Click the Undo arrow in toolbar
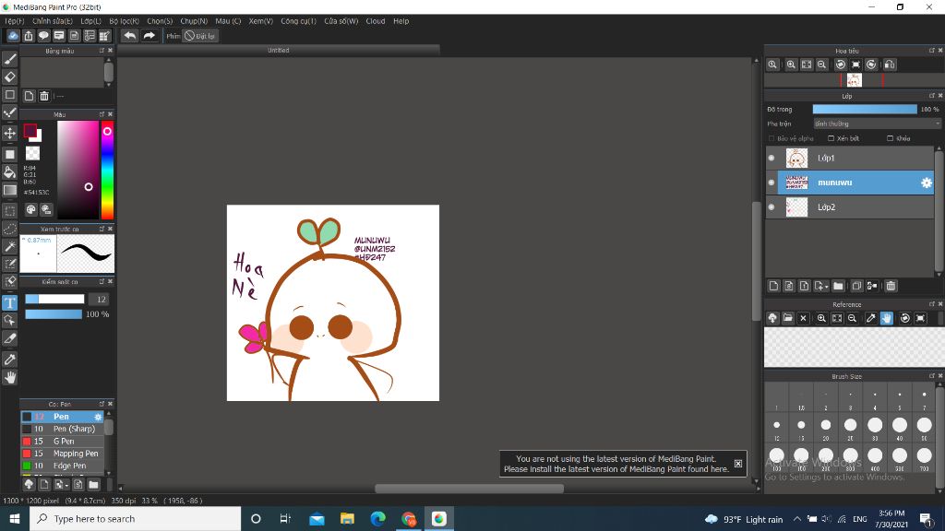945x531 pixels. (x=129, y=36)
